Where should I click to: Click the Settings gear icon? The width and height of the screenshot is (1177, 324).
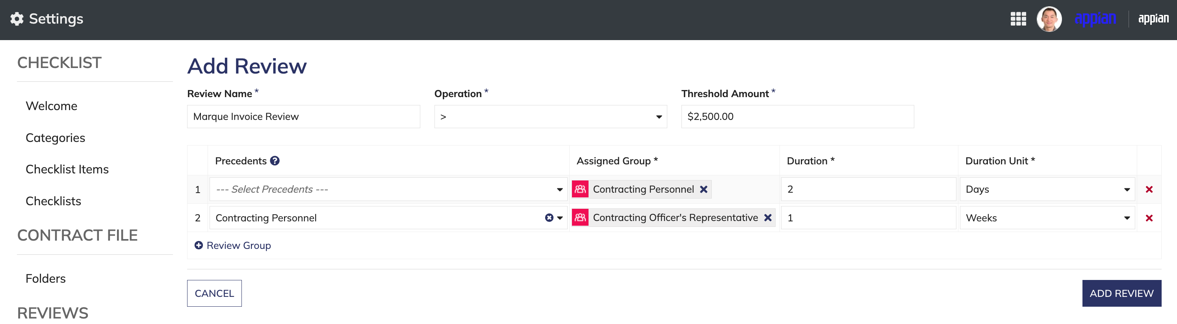[17, 19]
